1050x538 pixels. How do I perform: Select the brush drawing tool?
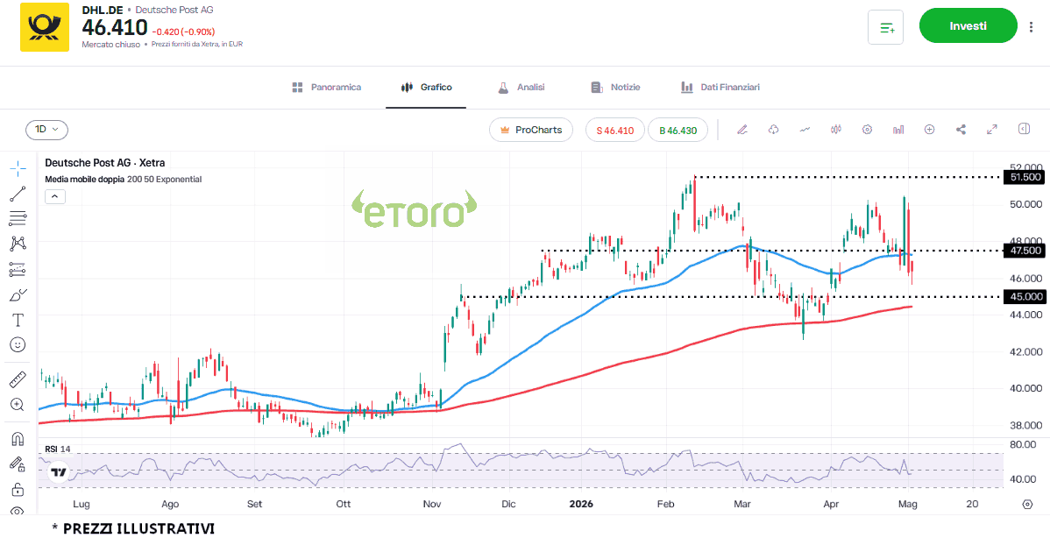pyautogui.click(x=18, y=294)
